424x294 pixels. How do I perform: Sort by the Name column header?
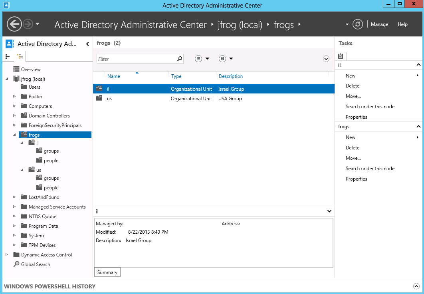[x=113, y=76]
